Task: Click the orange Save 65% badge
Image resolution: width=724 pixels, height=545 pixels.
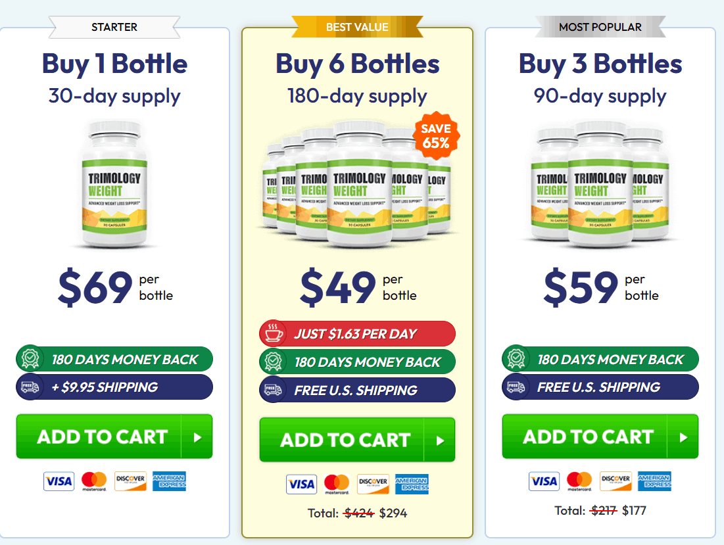Action: coord(435,136)
